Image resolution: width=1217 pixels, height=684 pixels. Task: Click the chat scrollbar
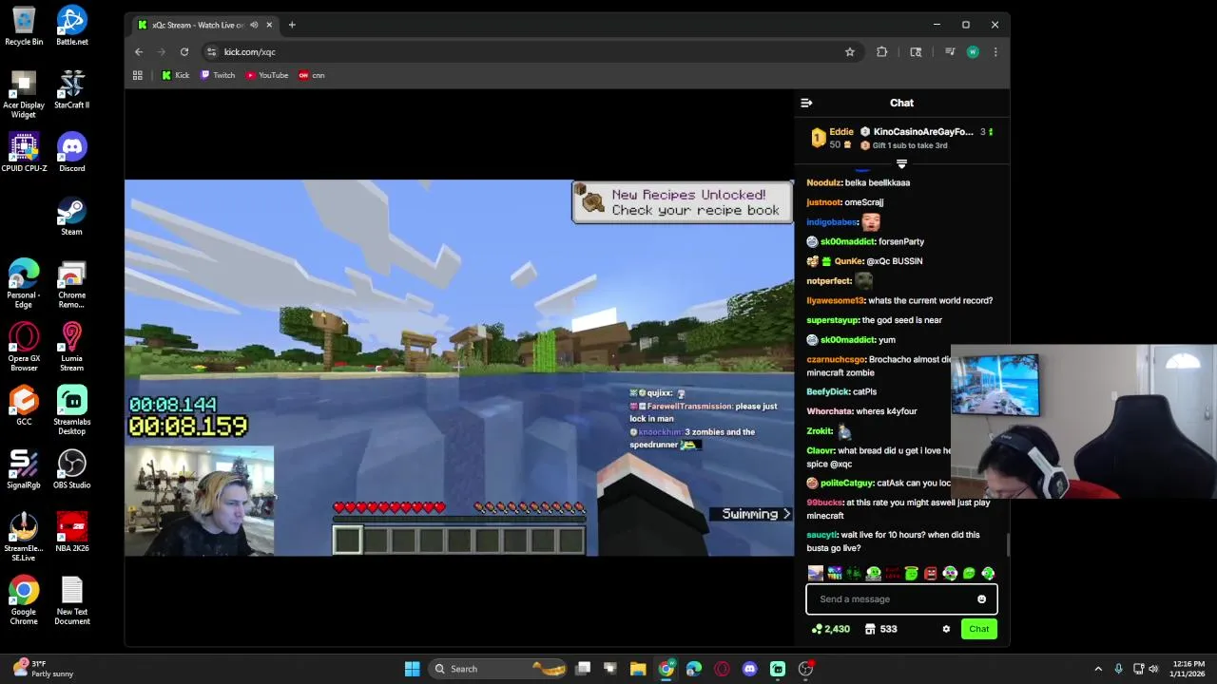1007,544
